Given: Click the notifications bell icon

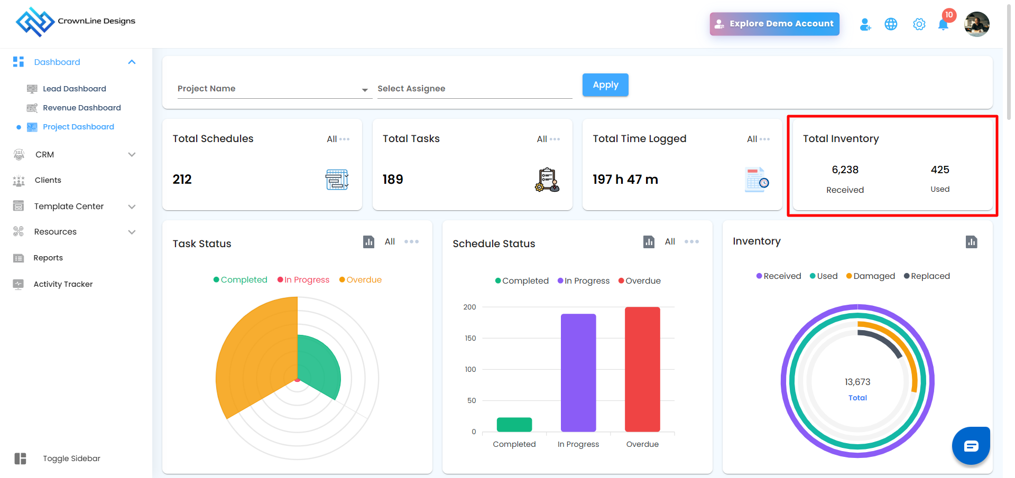Looking at the screenshot, I should tap(943, 24).
